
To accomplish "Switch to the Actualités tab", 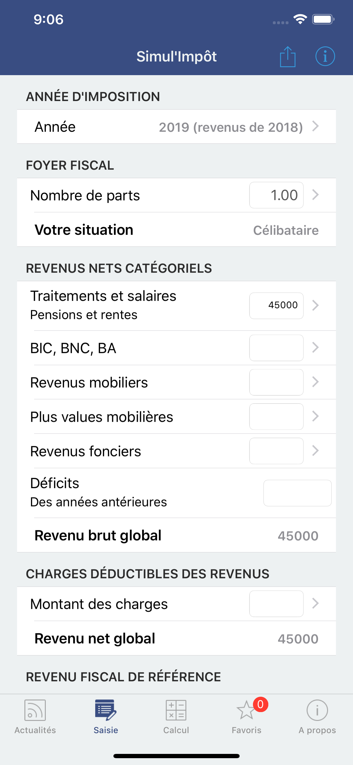I will 34,716.
